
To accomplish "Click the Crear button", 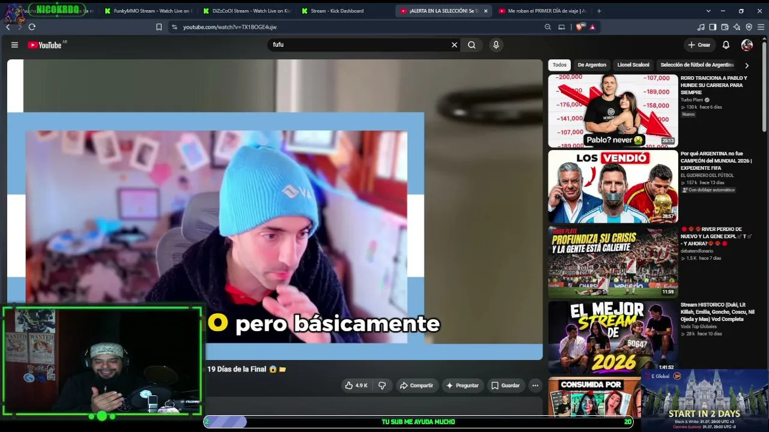I will [x=699, y=45].
